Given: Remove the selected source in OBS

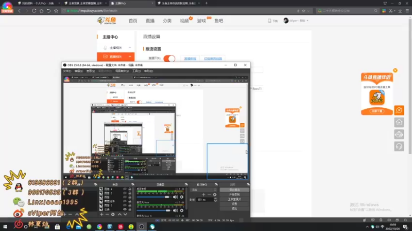Looking at the screenshot, I should pyautogui.click(x=107, y=214).
